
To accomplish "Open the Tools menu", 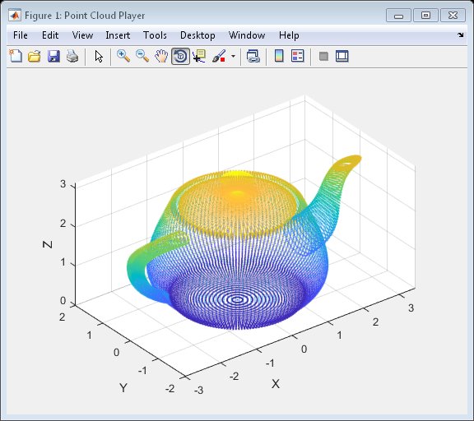I will pos(155,35).
